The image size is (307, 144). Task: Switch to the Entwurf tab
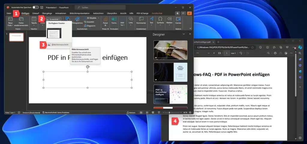[x=36, y=13]
